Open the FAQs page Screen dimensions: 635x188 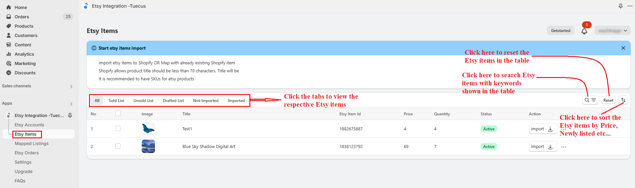click(20, 181)
